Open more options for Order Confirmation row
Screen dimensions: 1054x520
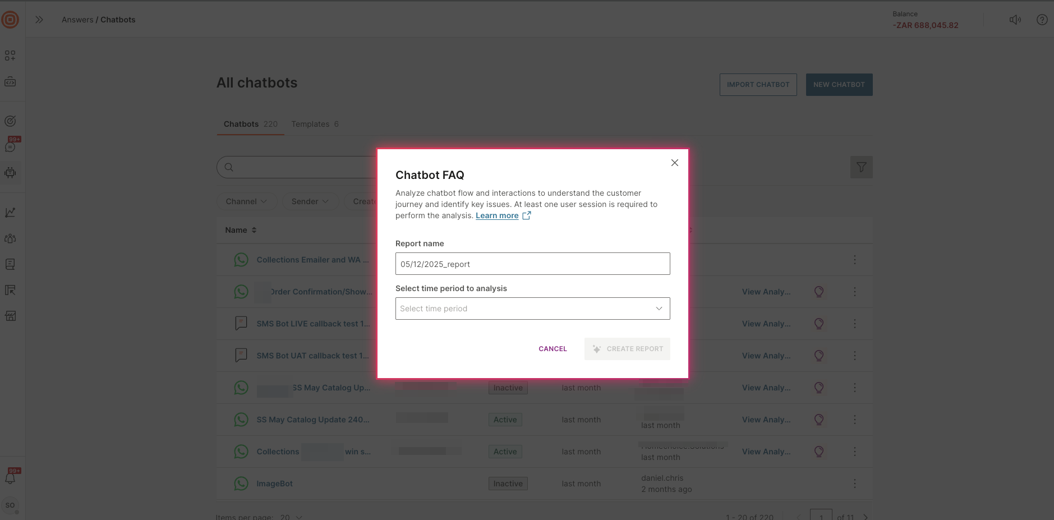coord(854,292)
